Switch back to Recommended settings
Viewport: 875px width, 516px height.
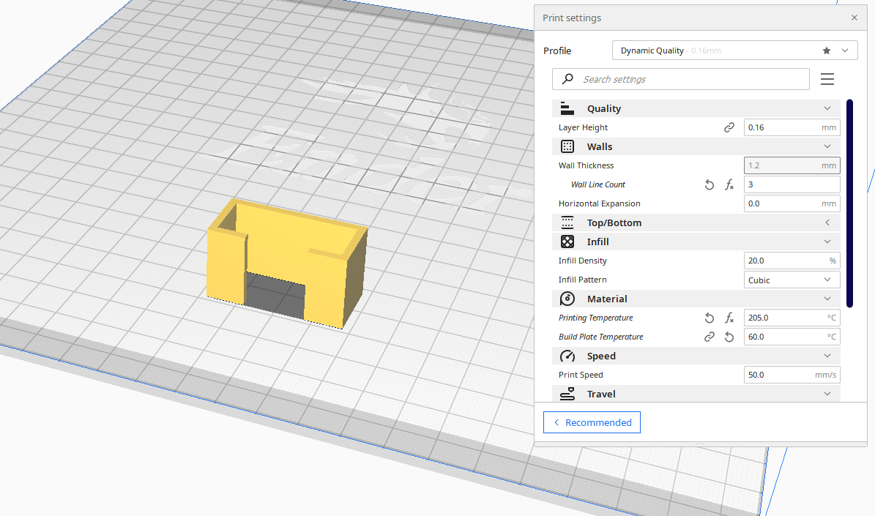(592, 422)
